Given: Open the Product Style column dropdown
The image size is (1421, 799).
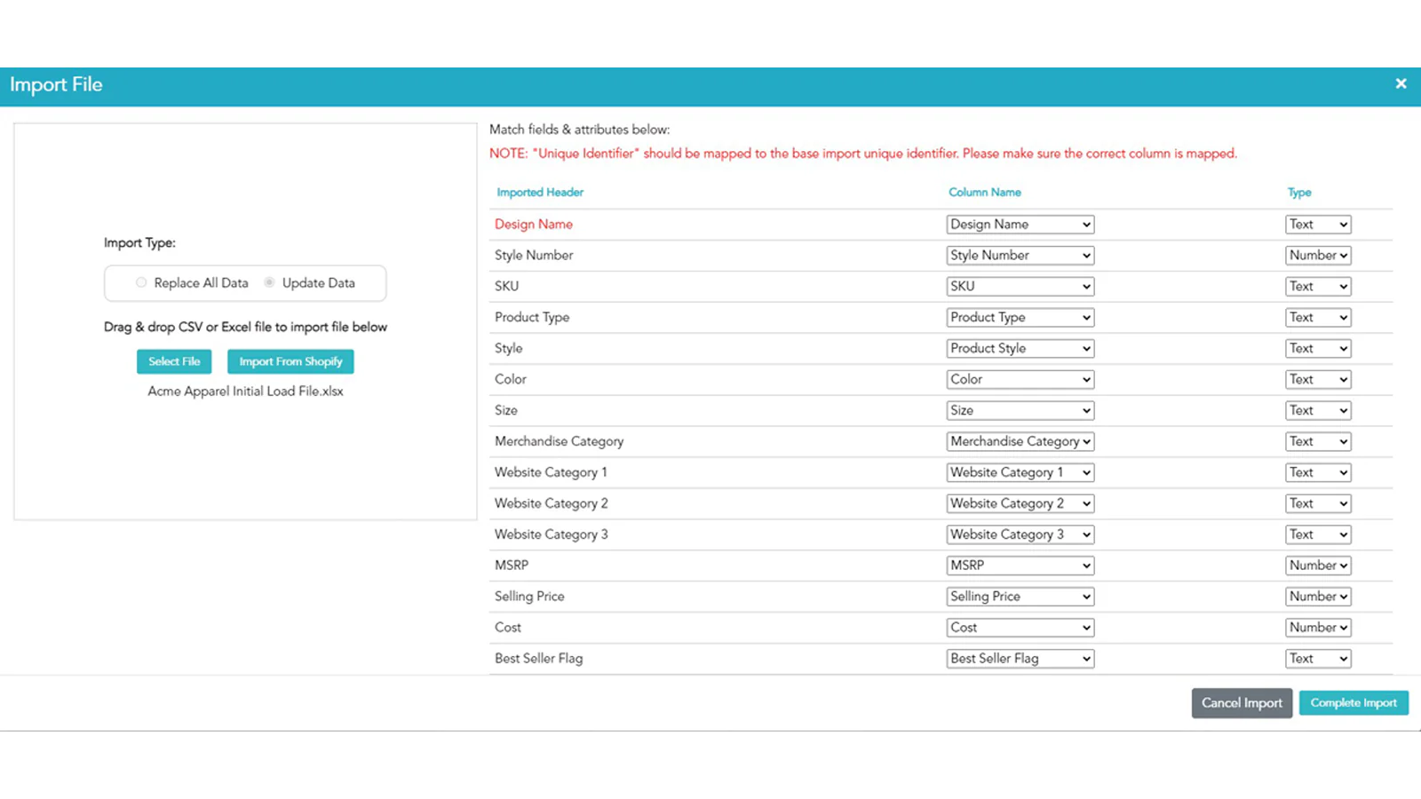Looking at the screenshot, I should point(1020,349).
